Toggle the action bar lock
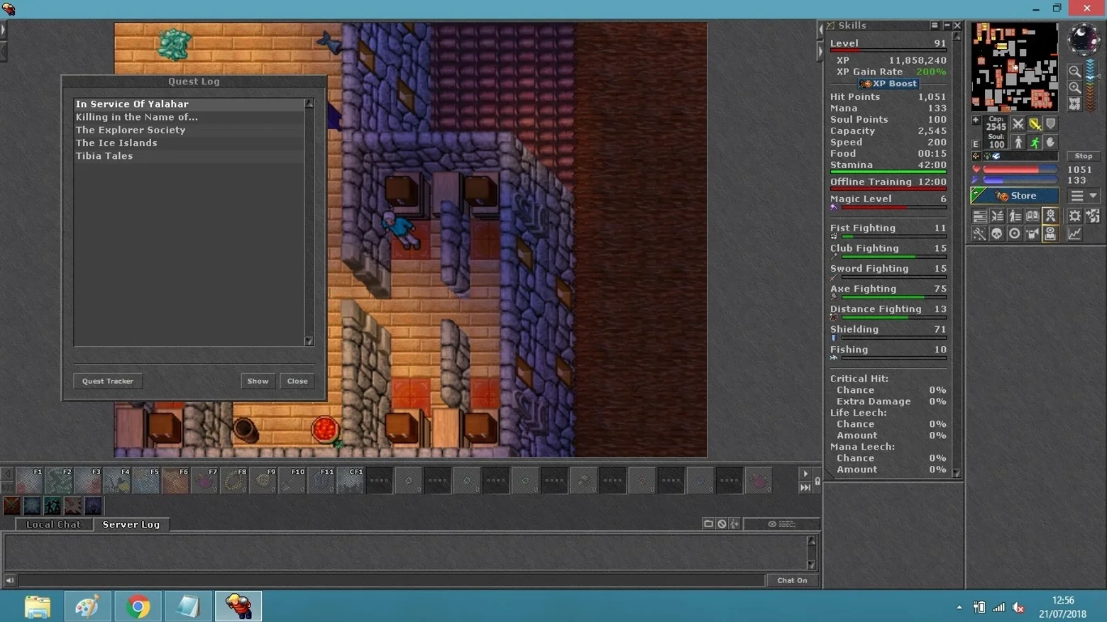This screenshot has height=622, width=1107. pos(817,482)
